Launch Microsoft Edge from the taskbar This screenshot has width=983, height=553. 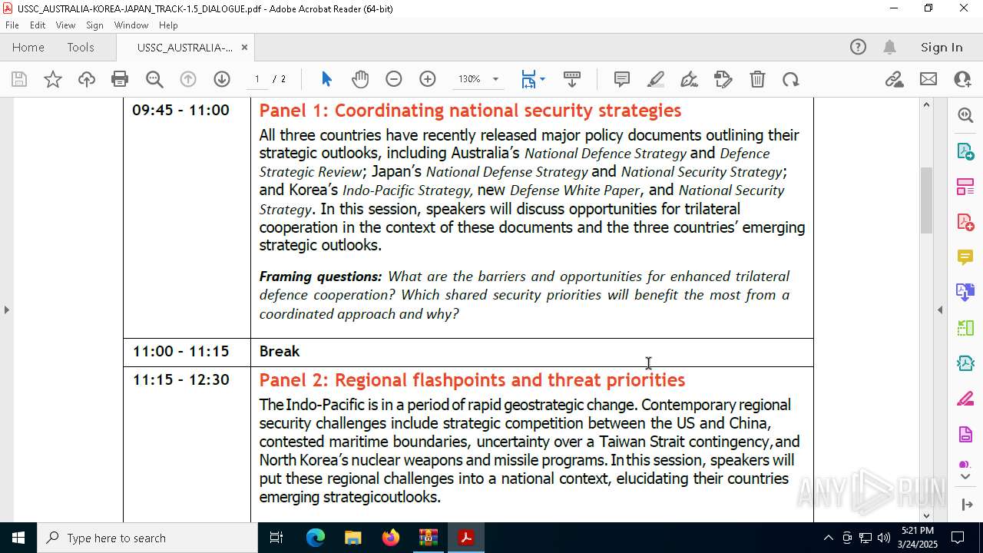click(x=316, y=538)
